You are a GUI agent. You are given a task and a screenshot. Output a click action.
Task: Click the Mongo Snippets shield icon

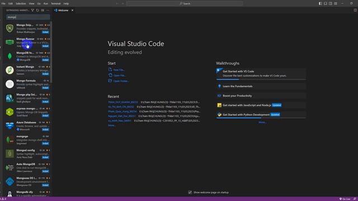[x=10, y=28]
